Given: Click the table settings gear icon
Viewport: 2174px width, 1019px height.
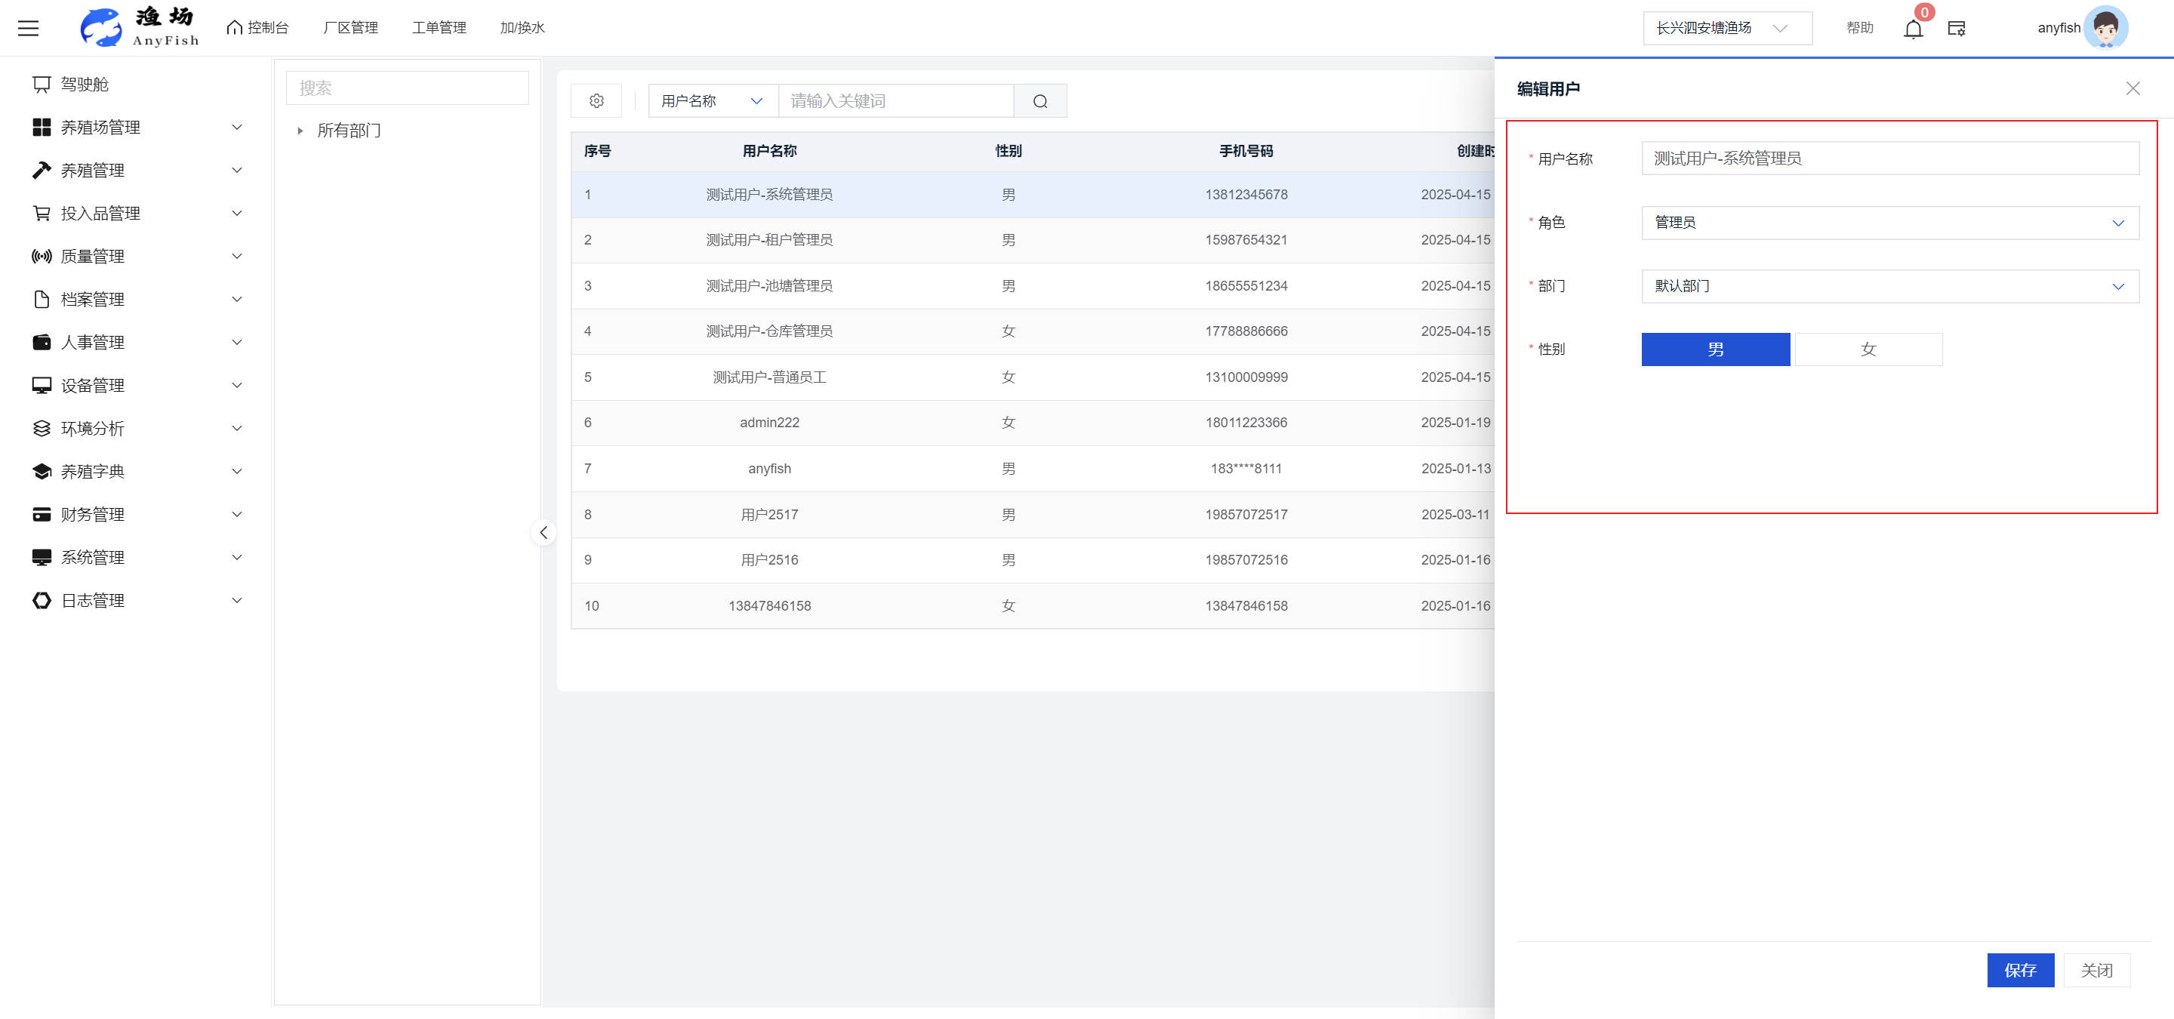Looking at the screenshot, I should (x=596, y=101).
